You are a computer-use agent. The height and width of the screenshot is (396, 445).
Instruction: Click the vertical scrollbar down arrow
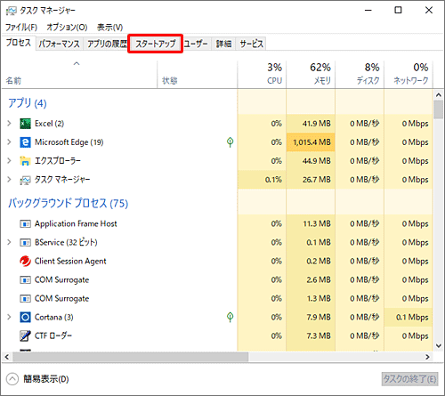point(439,345)
